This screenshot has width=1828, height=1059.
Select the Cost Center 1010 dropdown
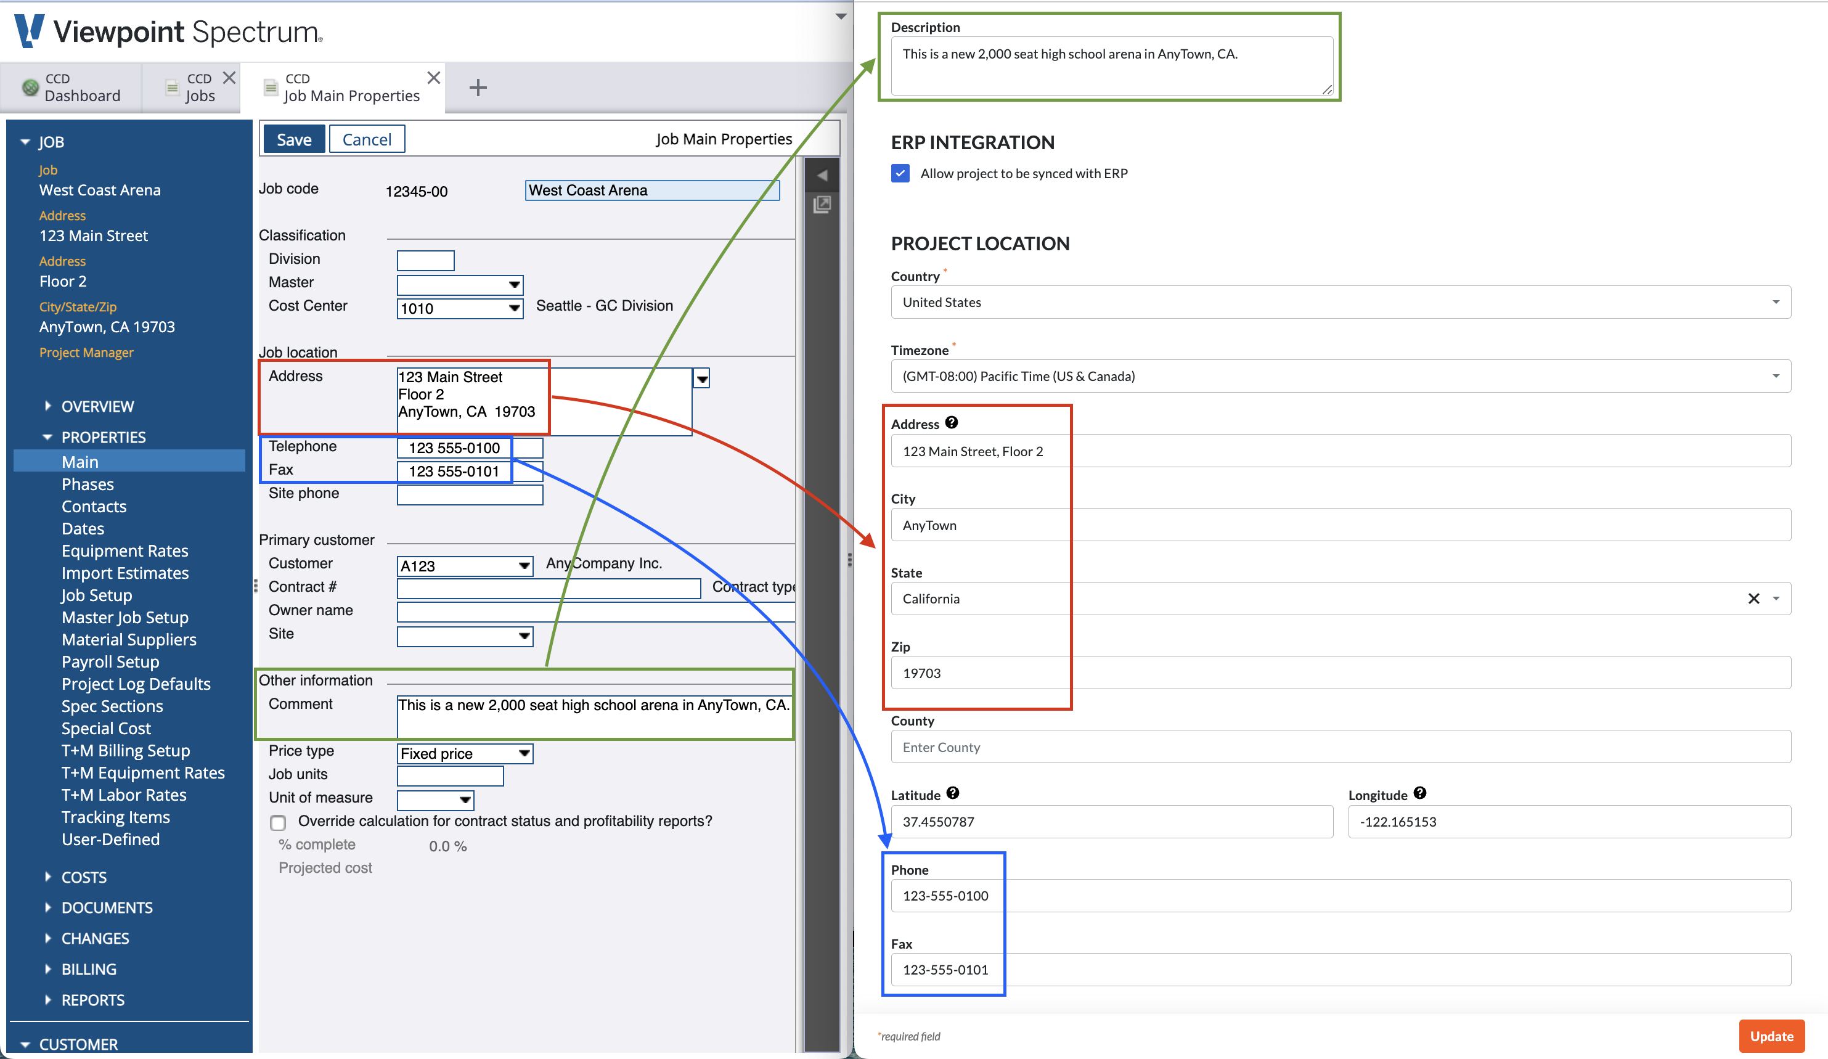[457, 306]
